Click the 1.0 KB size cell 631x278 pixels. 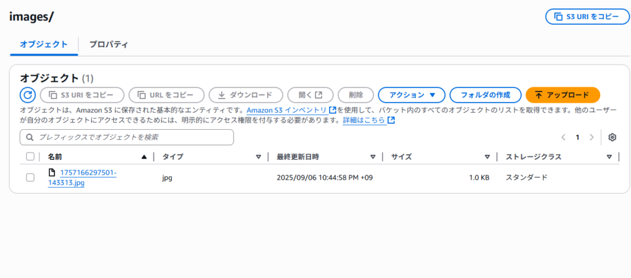click(479, 177)
